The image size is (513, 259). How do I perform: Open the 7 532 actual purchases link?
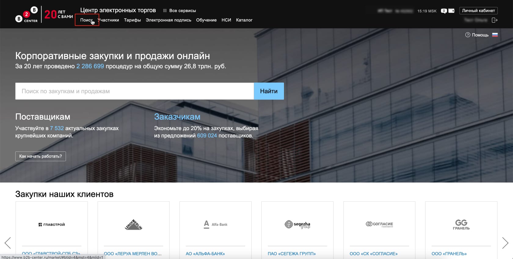coord(57,128)
